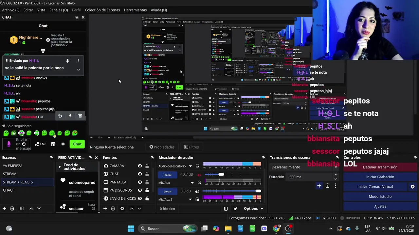The width and height of the screenshot is (419, 235).
Task: Open the mixer Options dropdown
Action: (x=254, y=209)
